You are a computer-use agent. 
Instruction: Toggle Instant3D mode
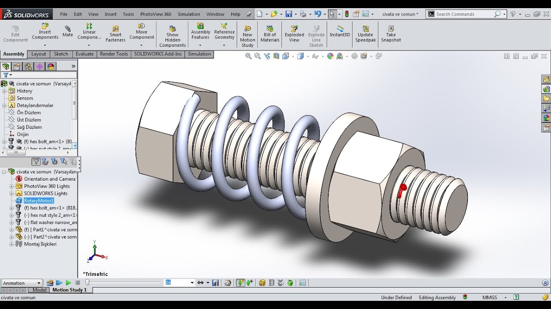340,31
